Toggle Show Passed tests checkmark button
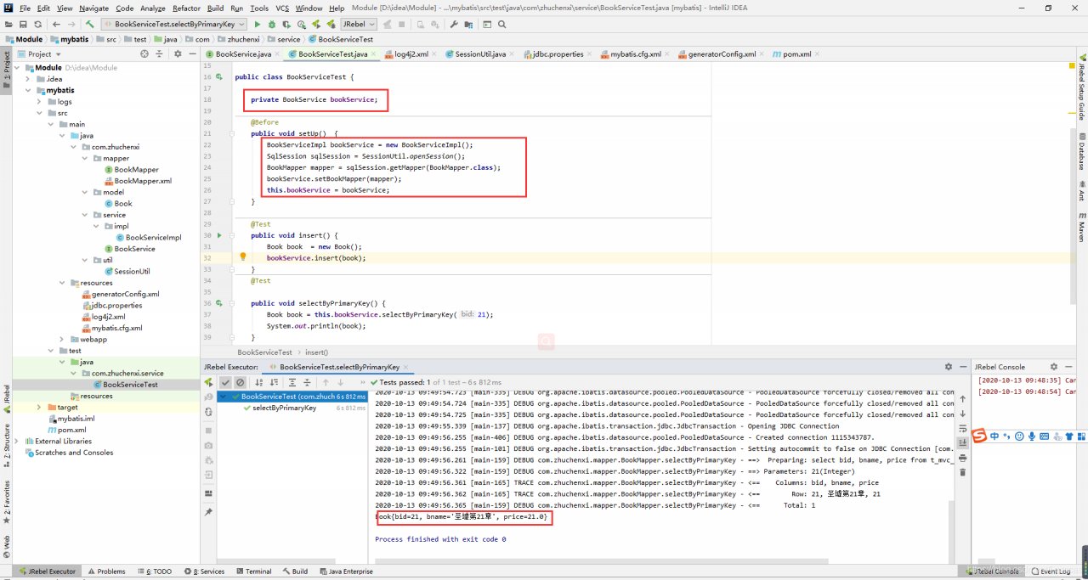1088x580 pixels. pyautogui.click(x=225, y=383)
